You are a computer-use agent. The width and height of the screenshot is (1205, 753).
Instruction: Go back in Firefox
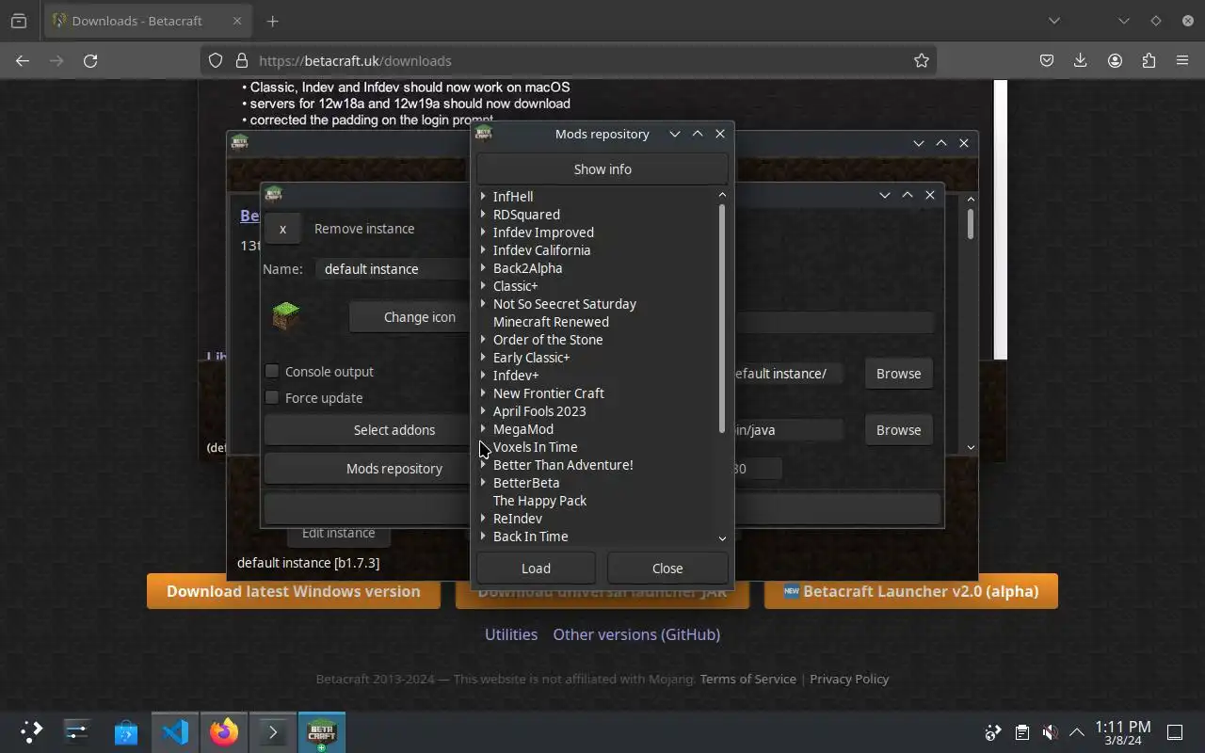(x=23, y=60)
